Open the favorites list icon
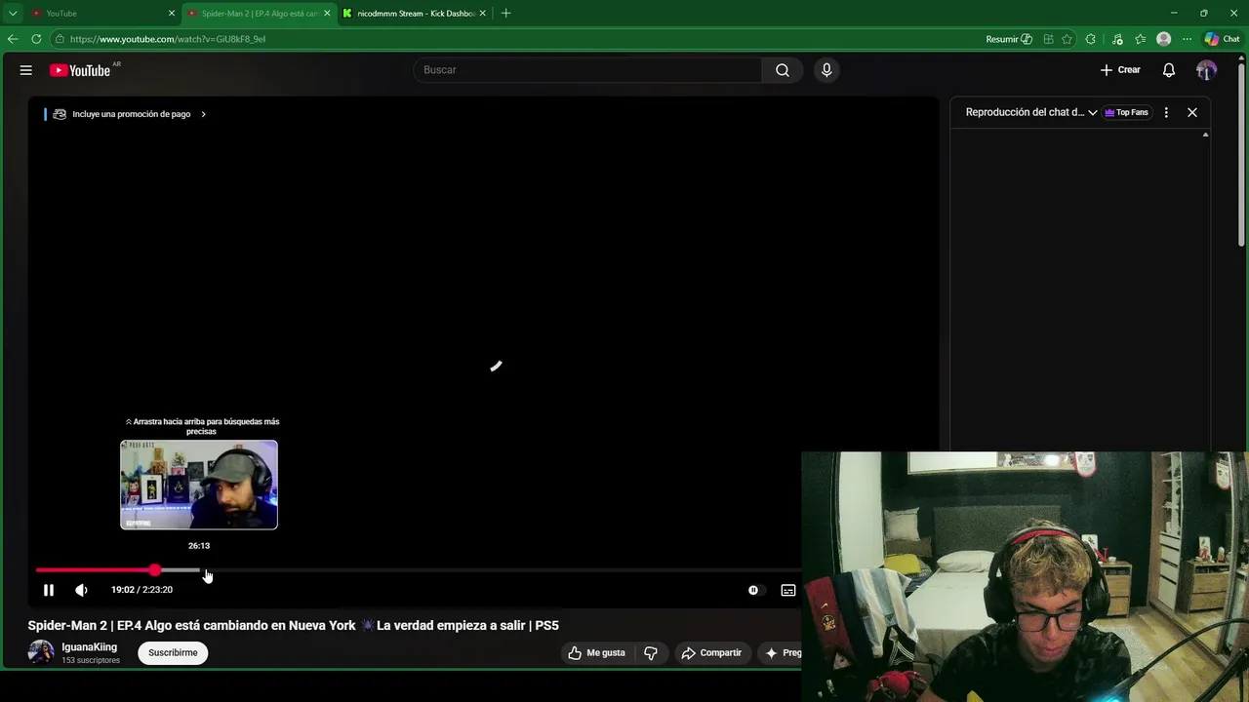This screenshot has width=1249, height=702. [1140, 39]
